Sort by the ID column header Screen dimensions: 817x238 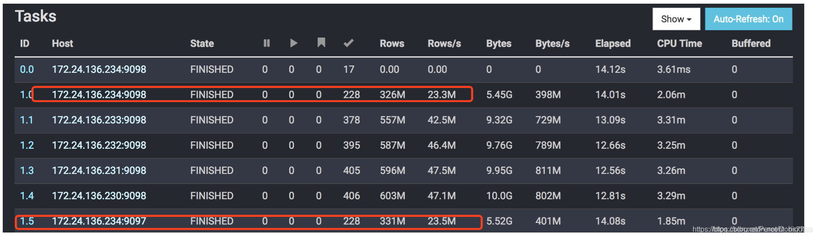click(25, 43)
